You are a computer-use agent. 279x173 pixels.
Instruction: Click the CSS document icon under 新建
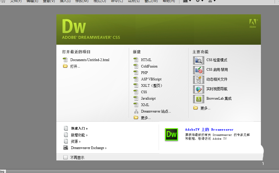136,91
